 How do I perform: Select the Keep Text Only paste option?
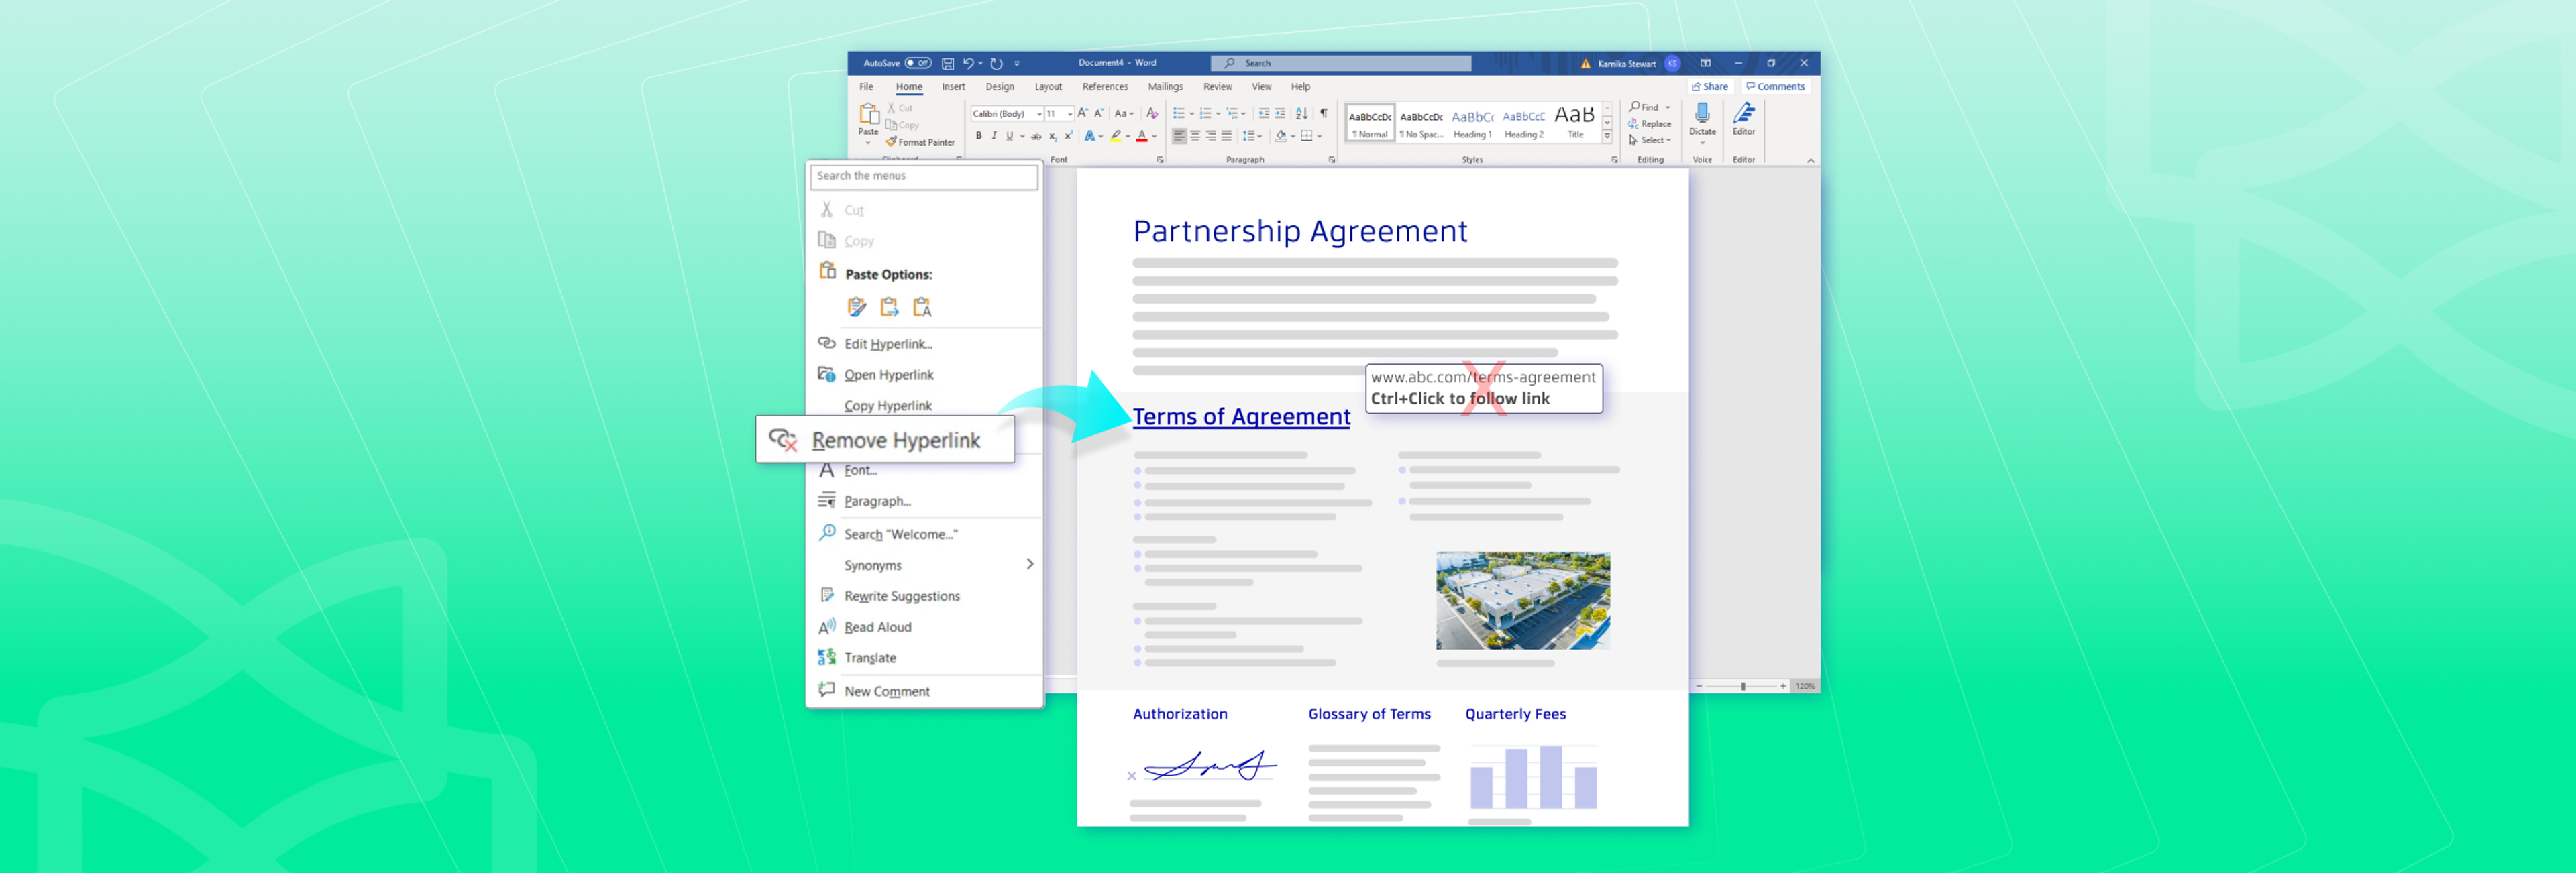point(922,307)
